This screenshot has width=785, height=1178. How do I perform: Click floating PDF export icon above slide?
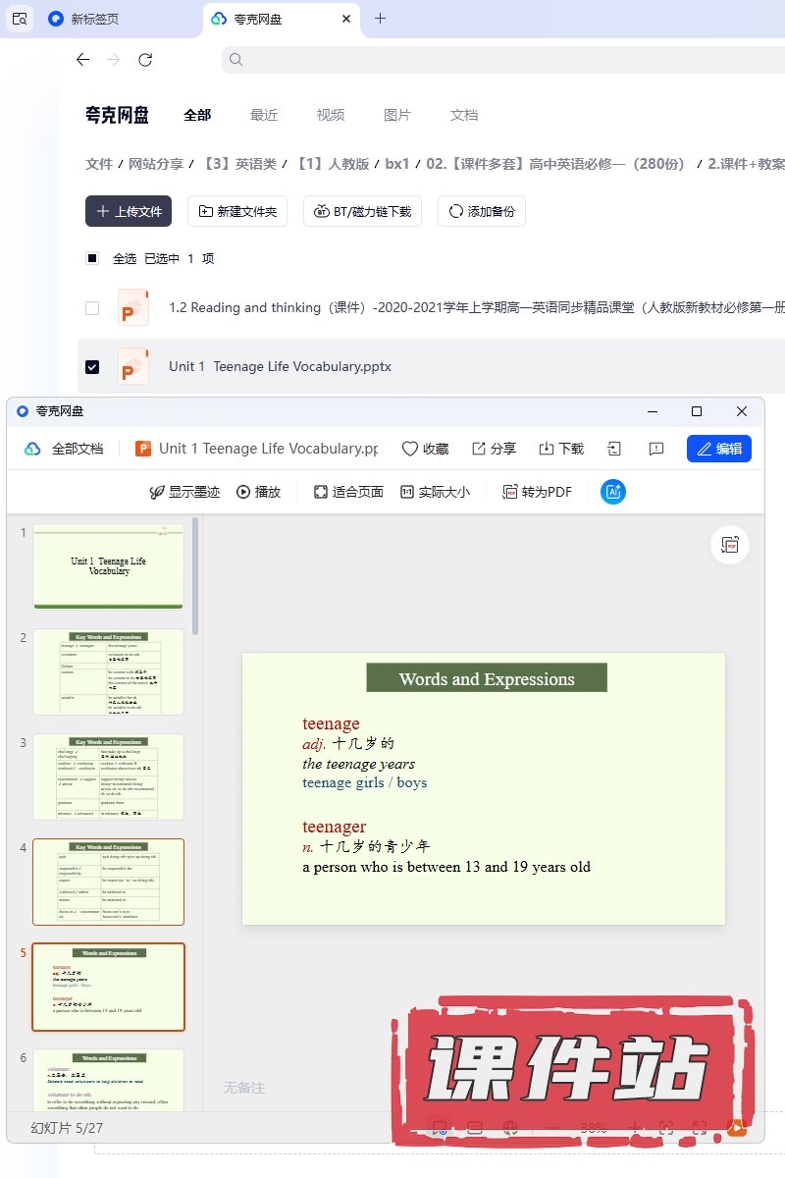coord(729,545)
